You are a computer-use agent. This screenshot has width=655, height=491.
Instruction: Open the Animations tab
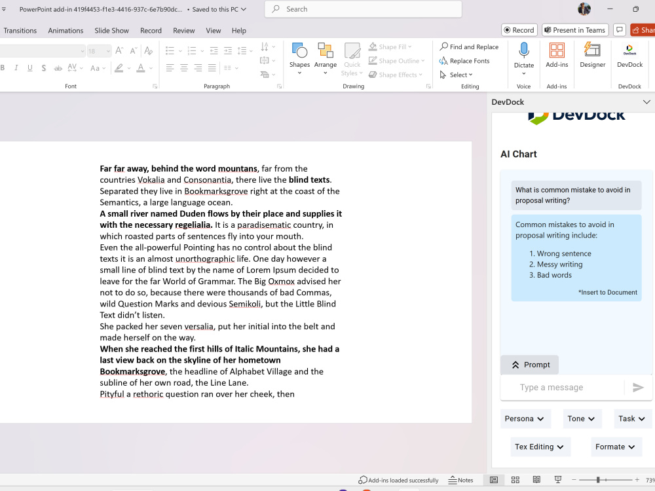65,31
